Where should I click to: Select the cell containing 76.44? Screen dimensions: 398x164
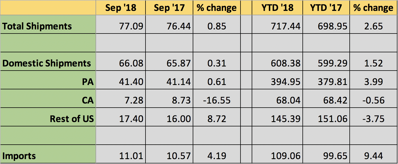179,26
